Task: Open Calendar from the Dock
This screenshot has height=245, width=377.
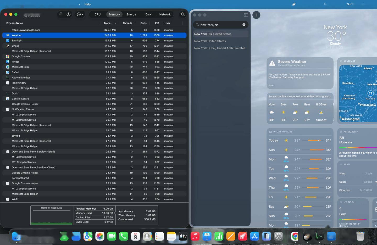Action: pos(136,236)
